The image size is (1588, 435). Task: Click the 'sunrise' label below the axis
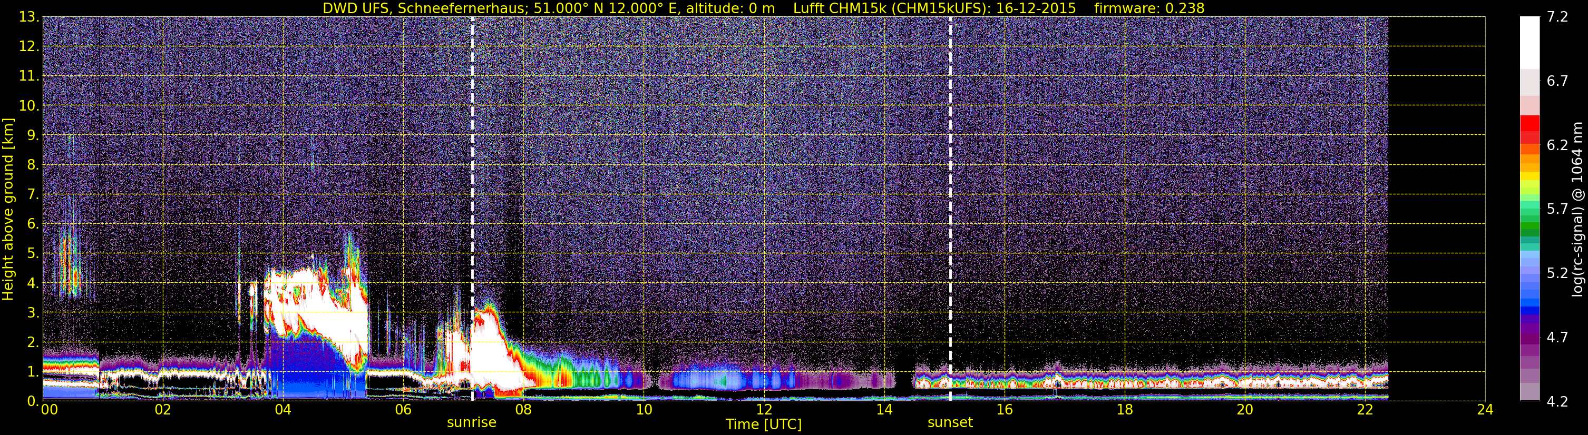coord(472,423)
